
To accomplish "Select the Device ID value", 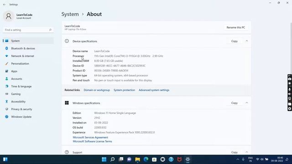I will 120,66.
